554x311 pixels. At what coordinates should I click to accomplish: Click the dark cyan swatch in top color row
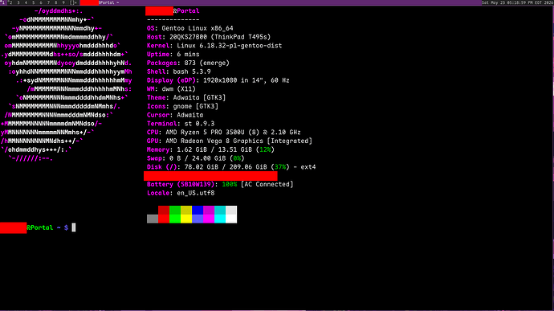point(220,211)
